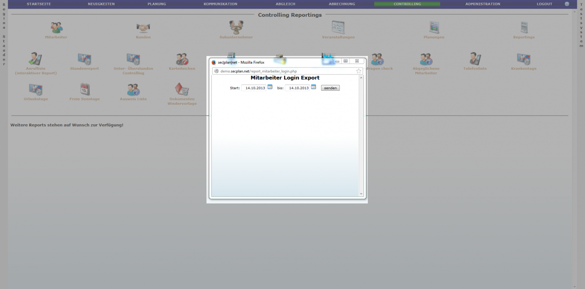The width and height of the screenshot is (585, 289).
Task: Open the Telefonliste icon
Action: (475, 59)
